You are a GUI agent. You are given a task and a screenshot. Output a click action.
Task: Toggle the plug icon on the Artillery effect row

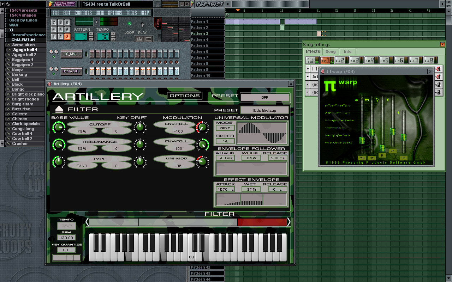pyautogui.click(x=439, y=76)
